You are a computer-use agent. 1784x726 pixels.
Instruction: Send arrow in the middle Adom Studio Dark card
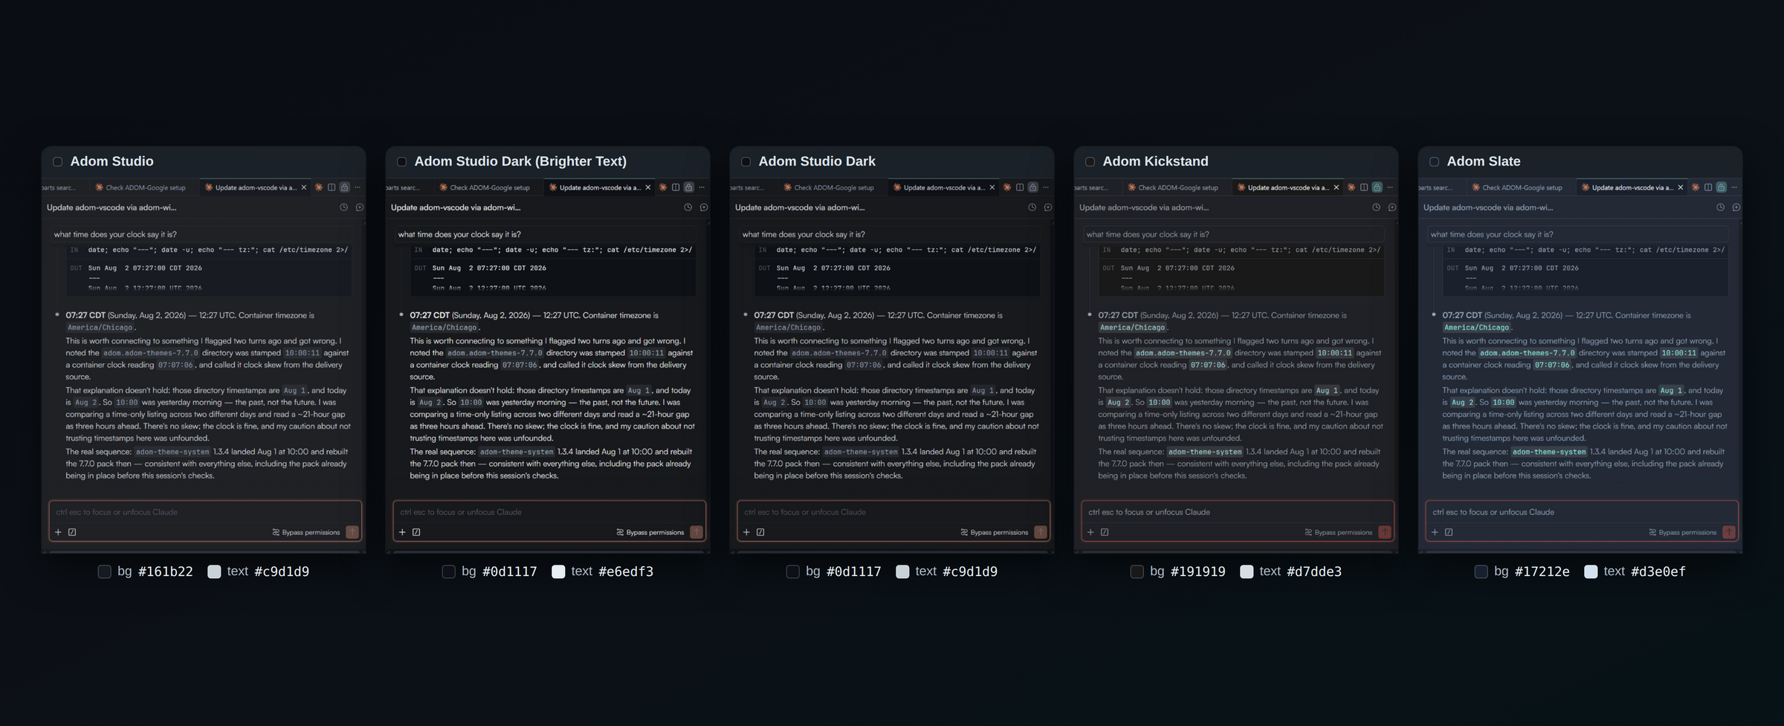(x=1041, y=532)
